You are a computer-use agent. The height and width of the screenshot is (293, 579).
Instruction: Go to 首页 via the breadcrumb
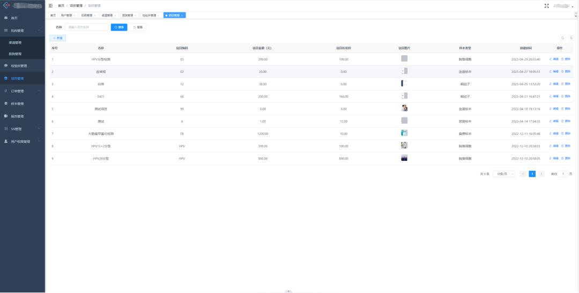click(61, 5)
